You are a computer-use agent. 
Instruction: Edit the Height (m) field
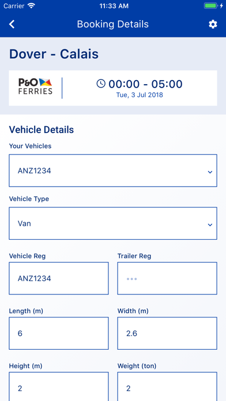[x=59, y=387]
